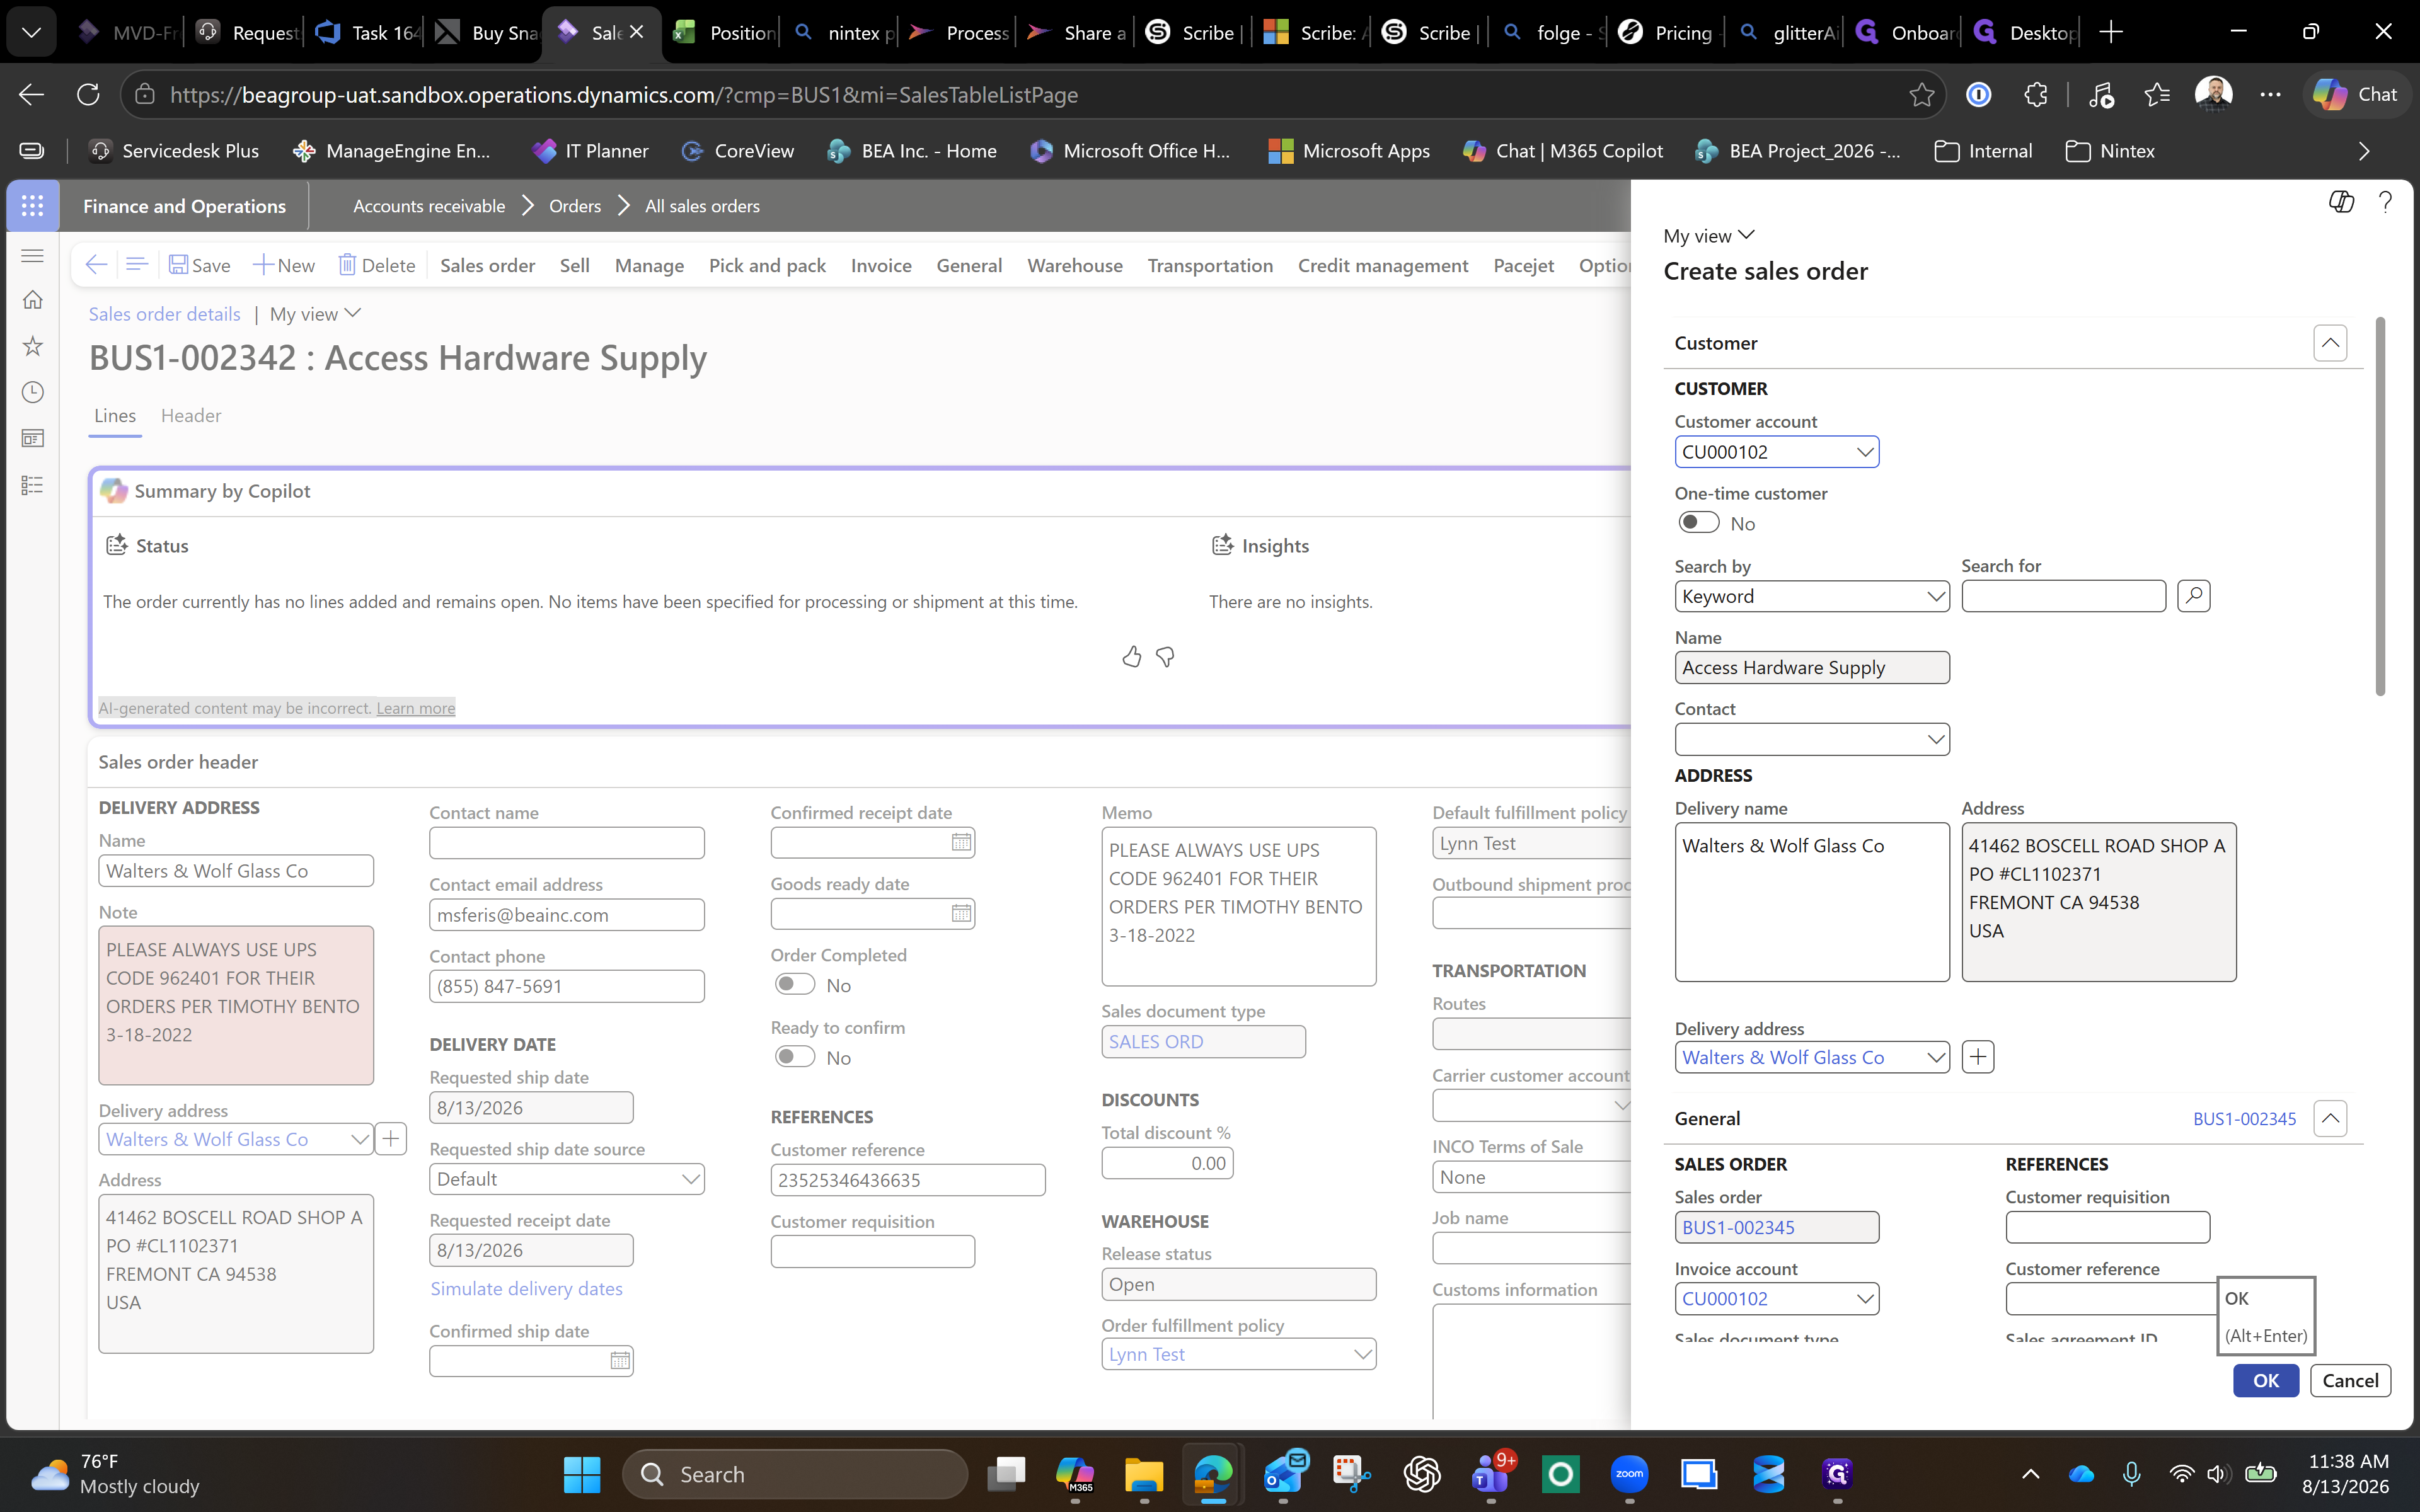
Task: Click Simulate delivery dates link
Action: click(x=526, y=1288)
